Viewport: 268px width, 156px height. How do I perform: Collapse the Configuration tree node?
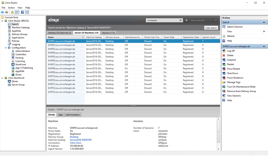[x=6, y=48]
